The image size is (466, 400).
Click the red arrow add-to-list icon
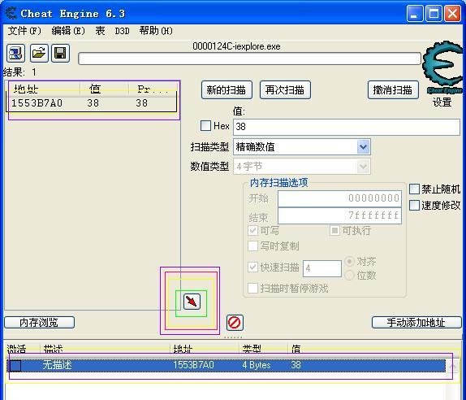click(192, 301)
